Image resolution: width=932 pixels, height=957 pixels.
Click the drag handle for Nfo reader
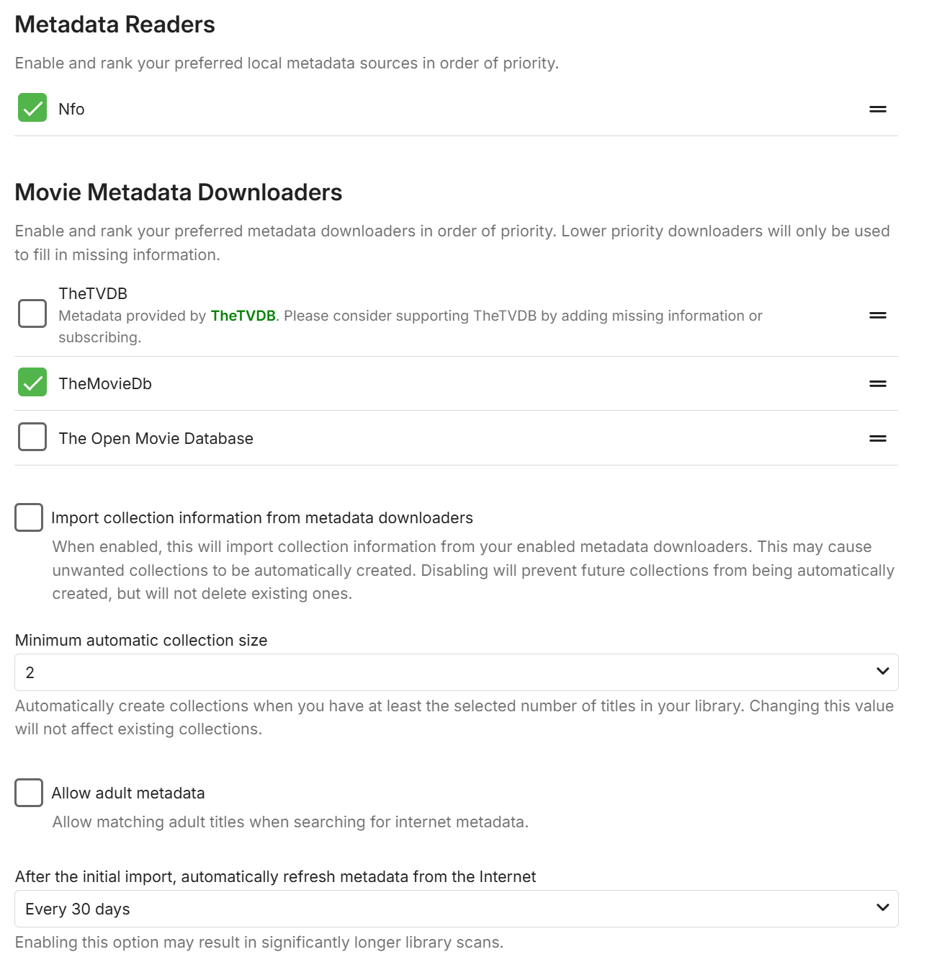click(877, 110)
